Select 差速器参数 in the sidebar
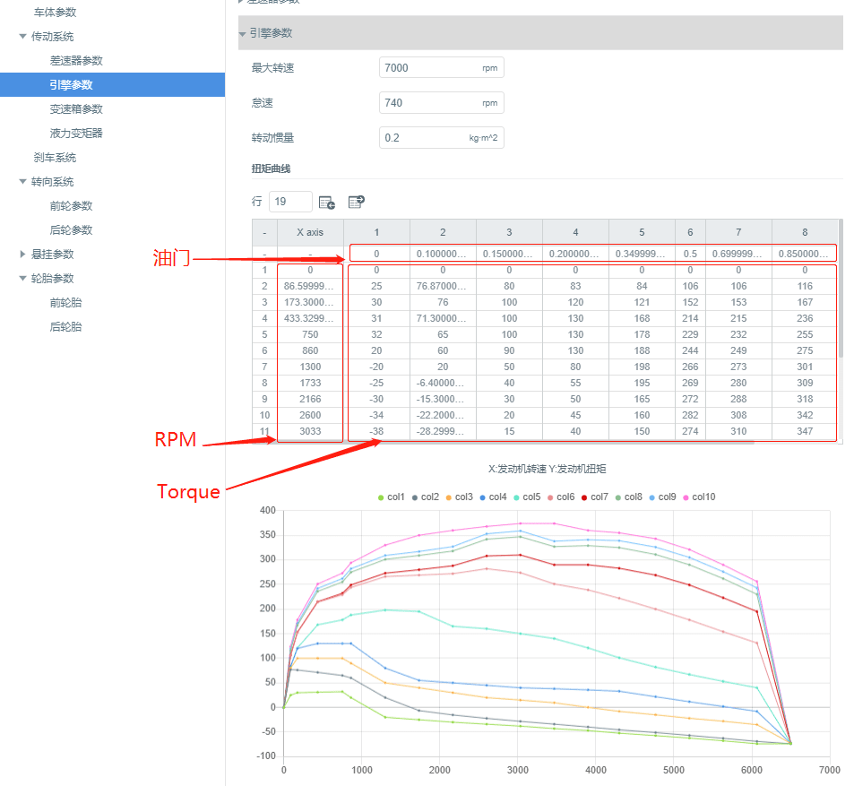This screenshot has width=854, height=786. (76, 60)
